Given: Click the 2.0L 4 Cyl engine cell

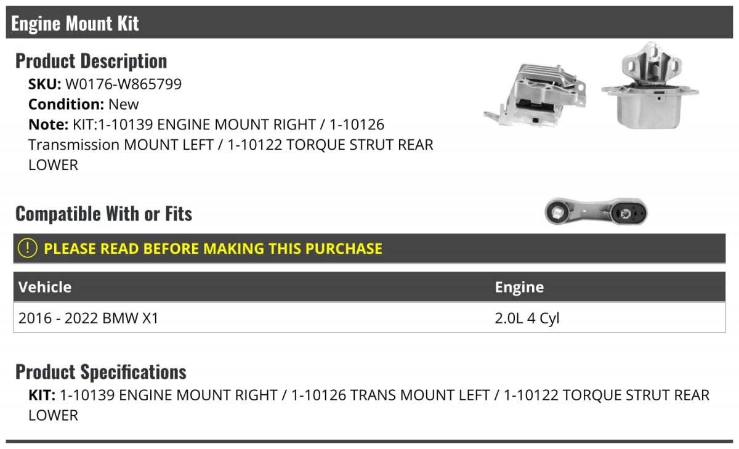Looking at the screenshot, I should click(x=527, y=318).
